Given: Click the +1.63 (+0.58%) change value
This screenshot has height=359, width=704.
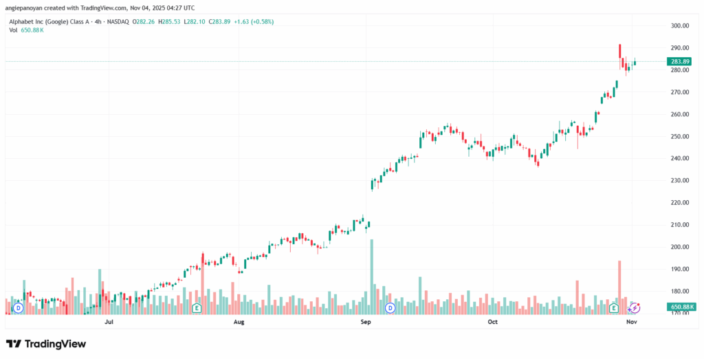Looking at the screenshot, I should [x=254, y=21].
